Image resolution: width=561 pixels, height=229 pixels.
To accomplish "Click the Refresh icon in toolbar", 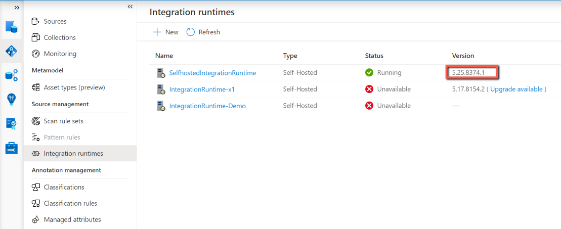I will 191,32.
